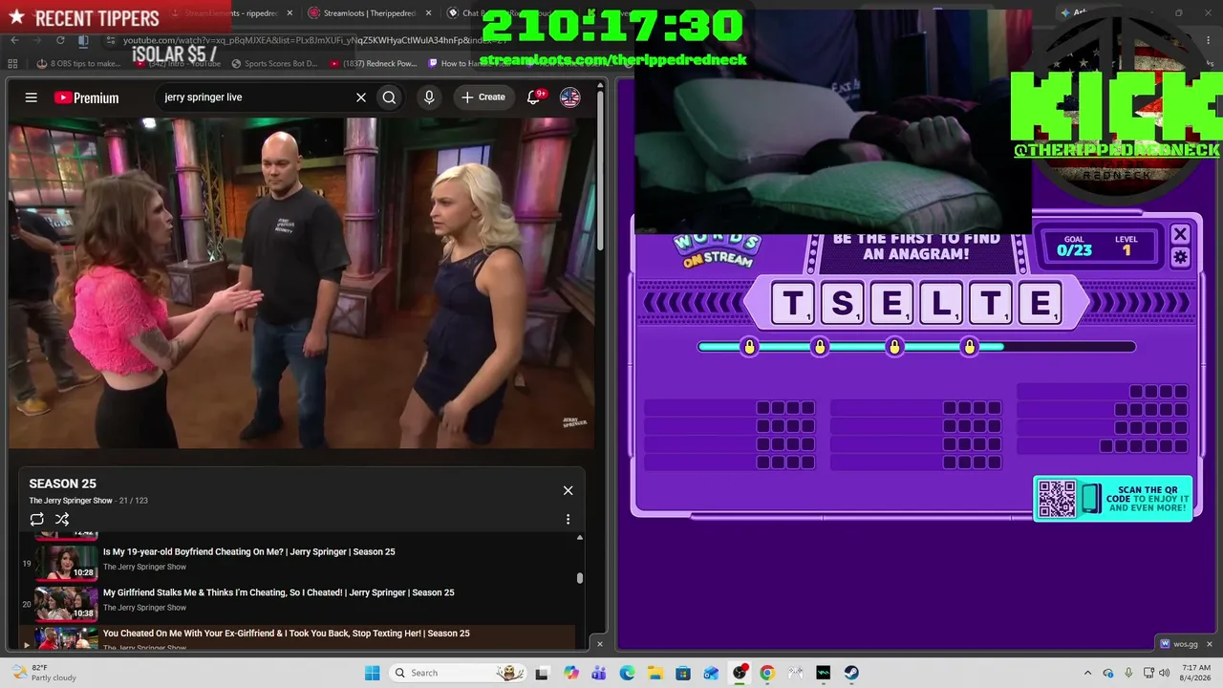This screenshot has width=1223, height=688.
Task: Start voice search with the microphone icon
Action: coord(429,97)
